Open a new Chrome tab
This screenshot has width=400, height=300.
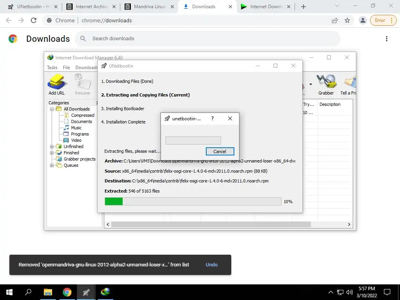tap(303, 7)
